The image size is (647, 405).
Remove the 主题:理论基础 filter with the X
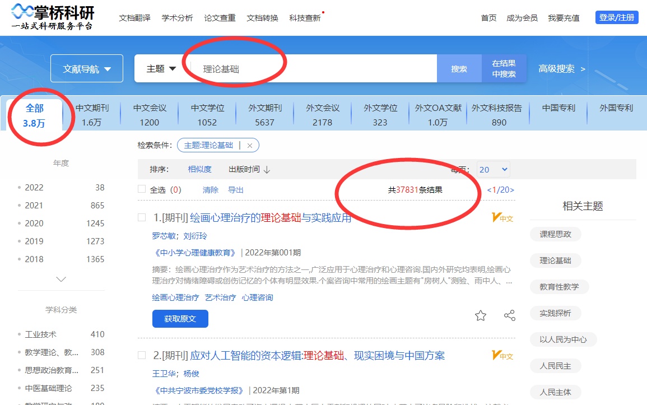(250, 146)
